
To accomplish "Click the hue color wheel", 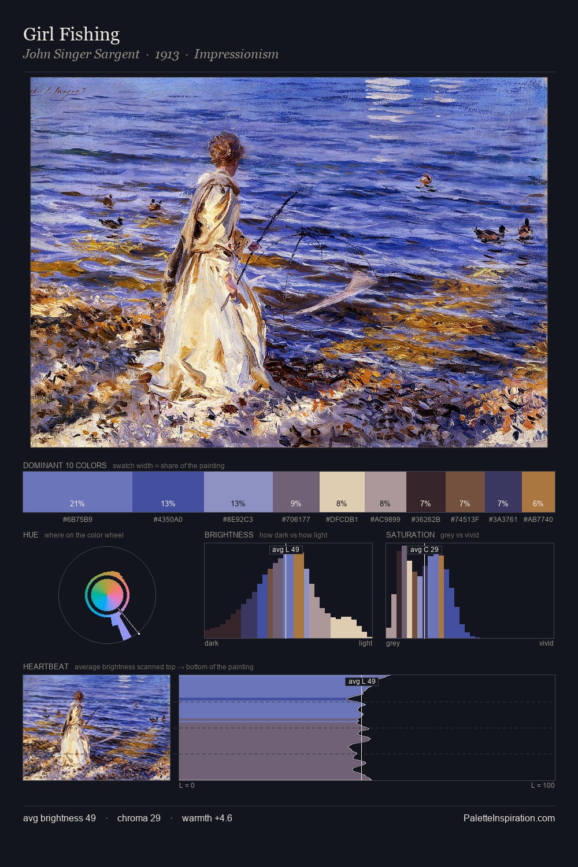I will tap(107, 595).
